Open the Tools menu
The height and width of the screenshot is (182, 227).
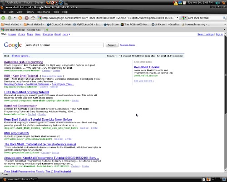point(56,12)
